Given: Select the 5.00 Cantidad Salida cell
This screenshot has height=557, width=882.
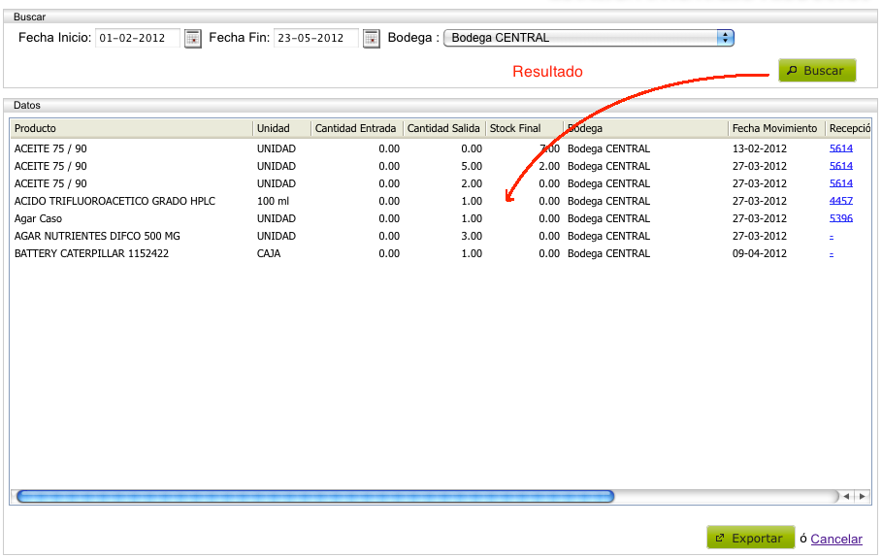Looking at the screenshot, I should [472, 166].
